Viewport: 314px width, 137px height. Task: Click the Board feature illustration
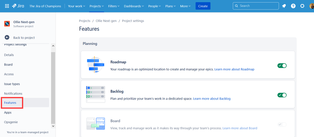coord(96,124)
